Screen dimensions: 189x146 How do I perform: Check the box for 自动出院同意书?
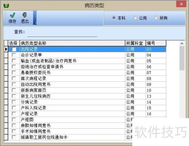[x=14, y=84]
